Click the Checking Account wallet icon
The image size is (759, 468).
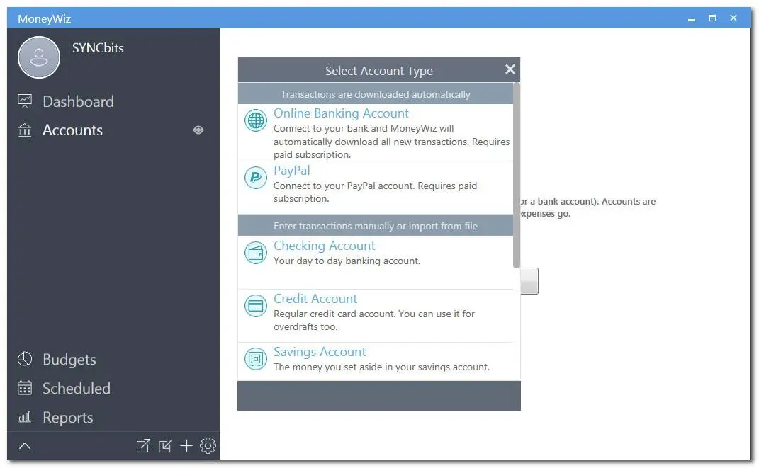pyautogui.click(x=256, y=252)
